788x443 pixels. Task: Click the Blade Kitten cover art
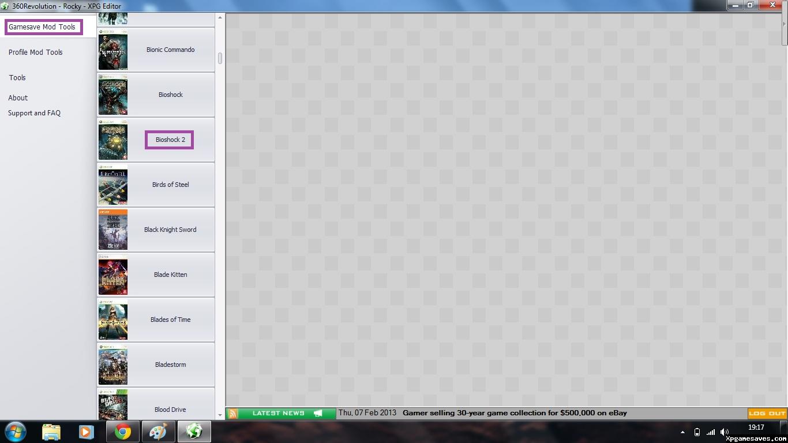113,275
